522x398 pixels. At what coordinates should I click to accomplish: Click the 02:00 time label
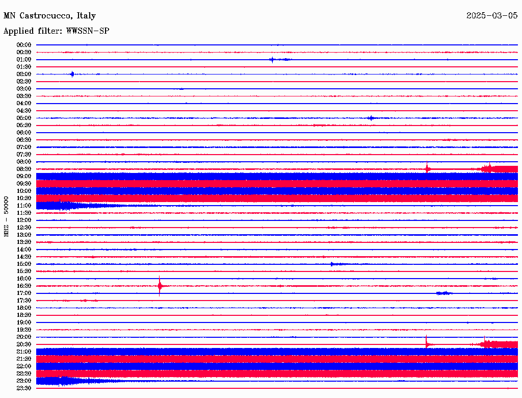[x=23, y=74]
